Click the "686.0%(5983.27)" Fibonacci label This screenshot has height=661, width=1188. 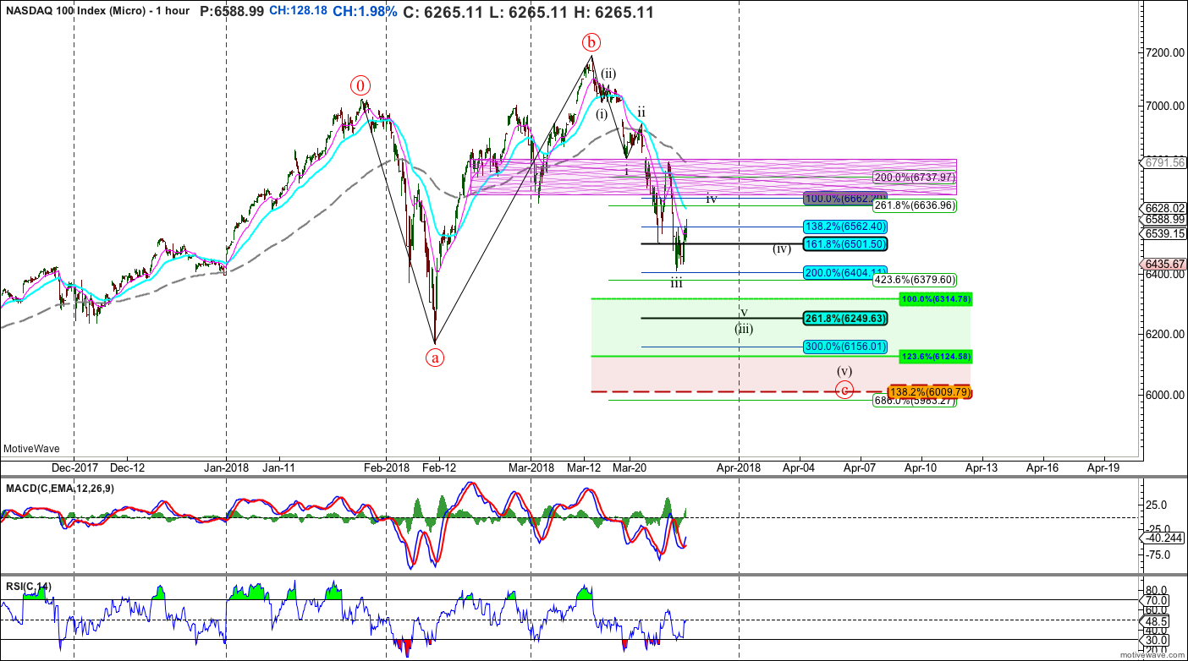tap(915, 401)
